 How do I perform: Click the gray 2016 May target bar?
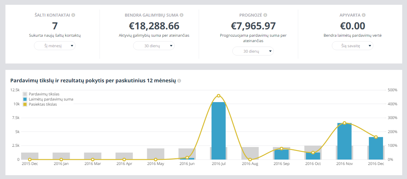(156, 154)
